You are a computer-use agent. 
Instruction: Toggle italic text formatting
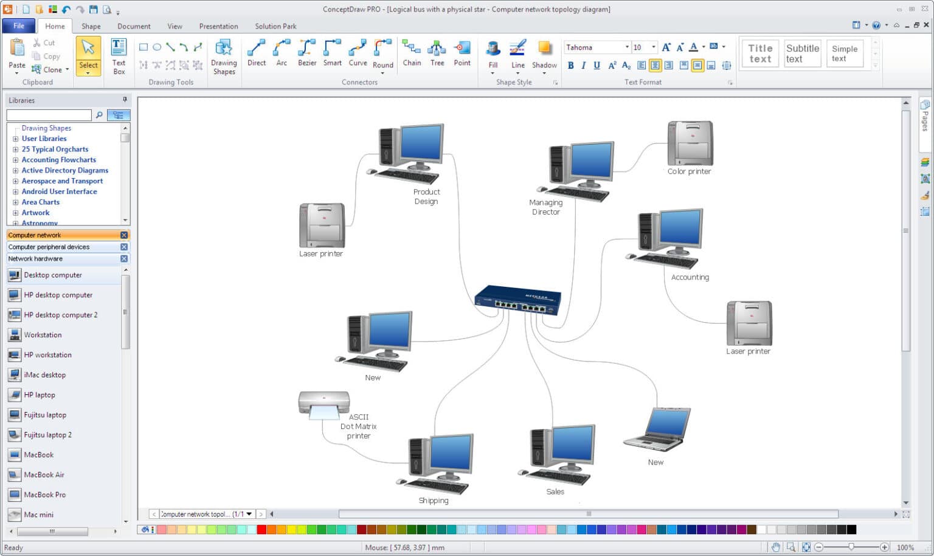[x=584, y=65]
